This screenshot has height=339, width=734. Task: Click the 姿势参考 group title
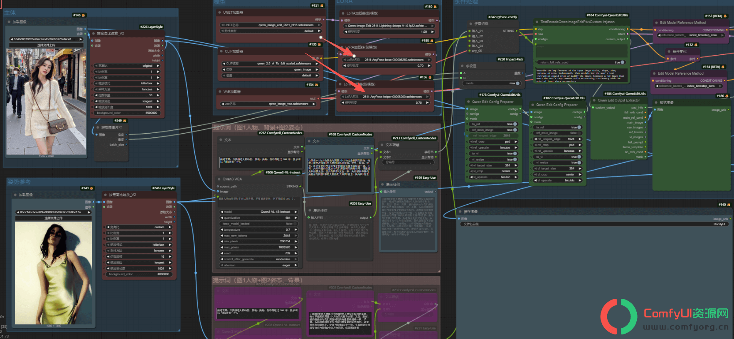pos(19,182)
